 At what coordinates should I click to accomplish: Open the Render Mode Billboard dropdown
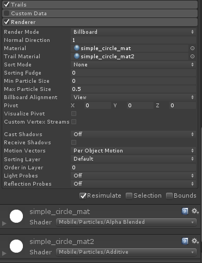click(133, 32)
